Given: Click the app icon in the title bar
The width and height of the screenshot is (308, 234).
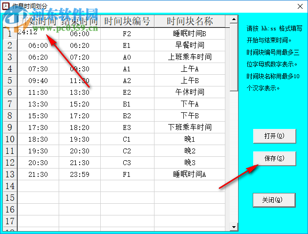Looking at the screenshot, I should point(5,6).
